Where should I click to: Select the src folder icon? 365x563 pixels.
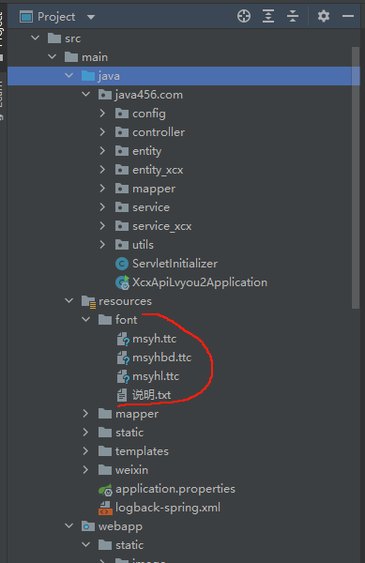pos(54,38)
